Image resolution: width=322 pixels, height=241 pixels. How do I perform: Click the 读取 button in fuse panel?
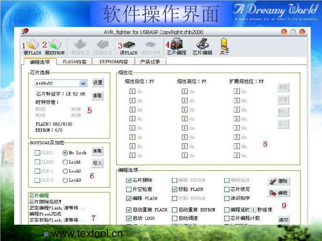[283, 88]
